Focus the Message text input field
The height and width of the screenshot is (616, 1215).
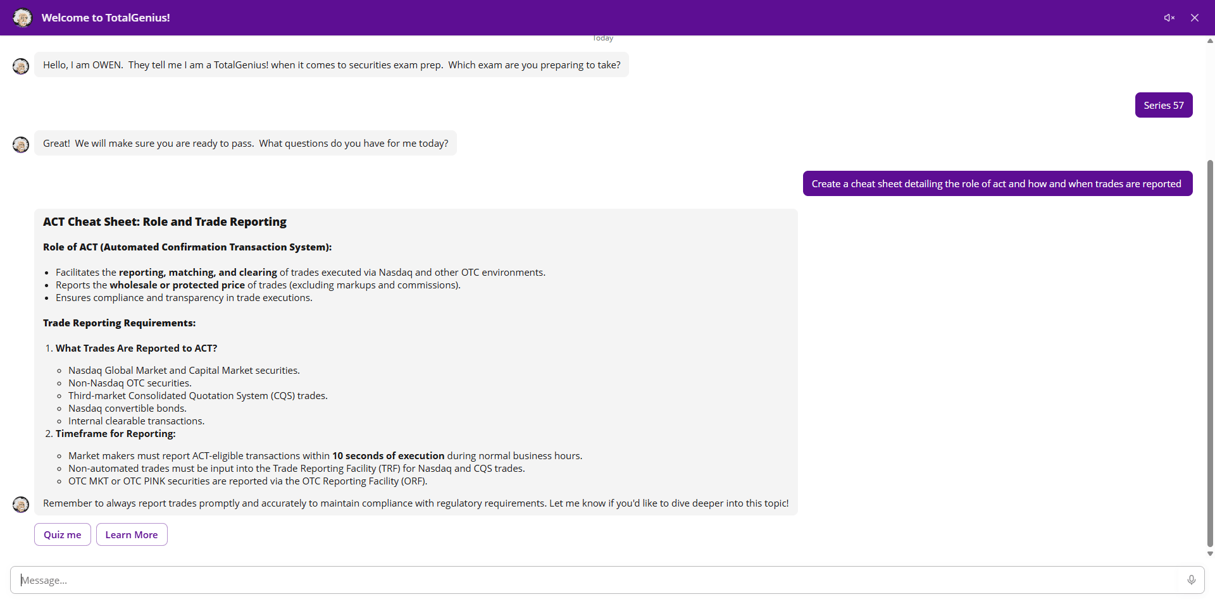pyautogui.click(x=595, y=580)
